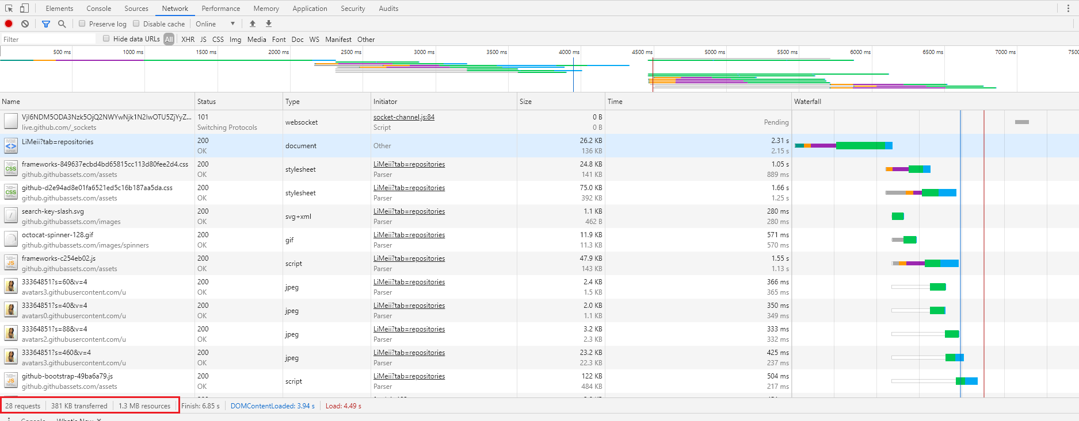Screen dimensions: 1079x421
Task: Switch to the Sources tab
Action: [136, 8]
